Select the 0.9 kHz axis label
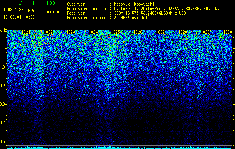235x149 pixels. (x=3, y=86)
